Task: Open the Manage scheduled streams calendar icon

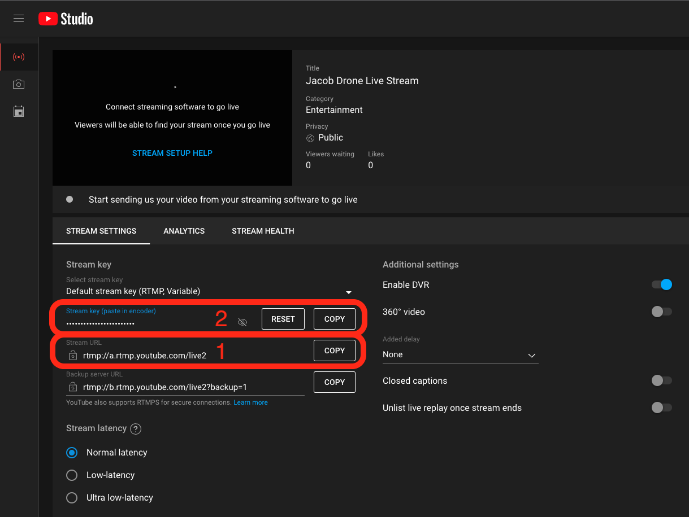Action: pyautogui.click(x=19, y=111)
